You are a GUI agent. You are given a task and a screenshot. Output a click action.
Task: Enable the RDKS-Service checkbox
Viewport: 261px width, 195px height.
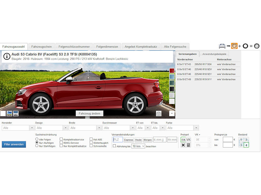coord(61,142)
